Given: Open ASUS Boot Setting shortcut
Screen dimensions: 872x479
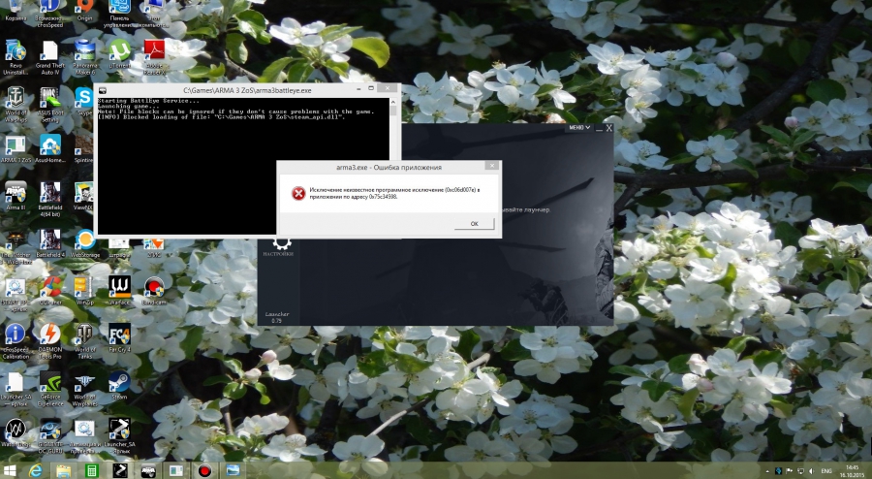Looking at the screenshot, I should [50, 106].
